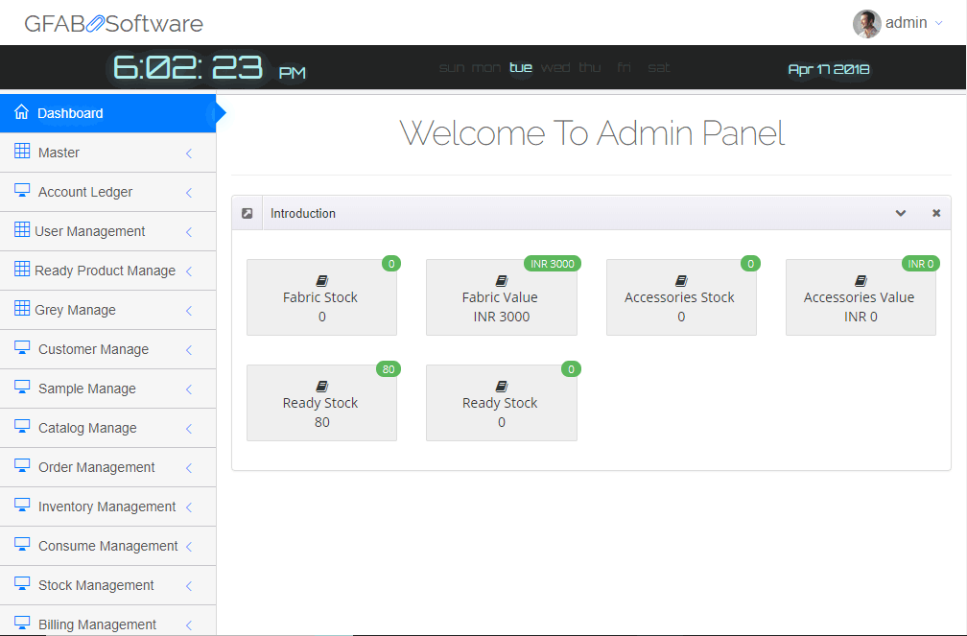Click the Dashboard home icon
The width and height of the screenshot is (967, 636).
pyautogui.click(x=21, y=112)
